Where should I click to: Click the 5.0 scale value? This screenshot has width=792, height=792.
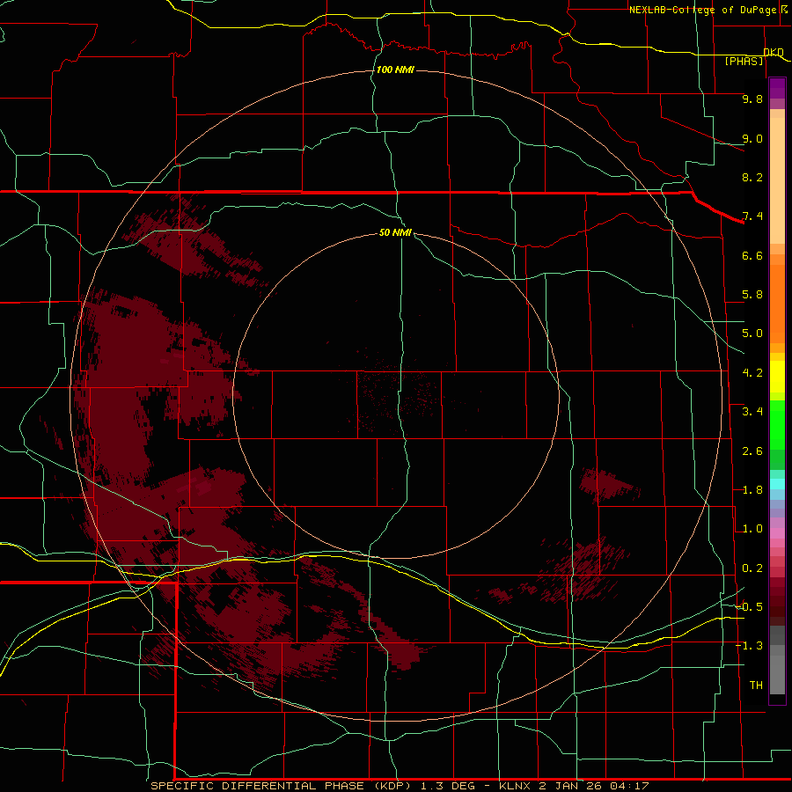point(752,334)
